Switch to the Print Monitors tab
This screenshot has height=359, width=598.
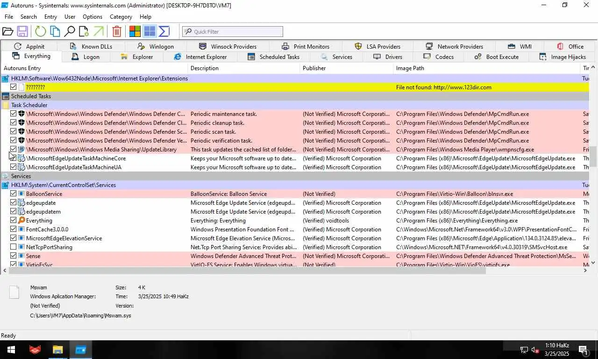click(x=306, y=46)
